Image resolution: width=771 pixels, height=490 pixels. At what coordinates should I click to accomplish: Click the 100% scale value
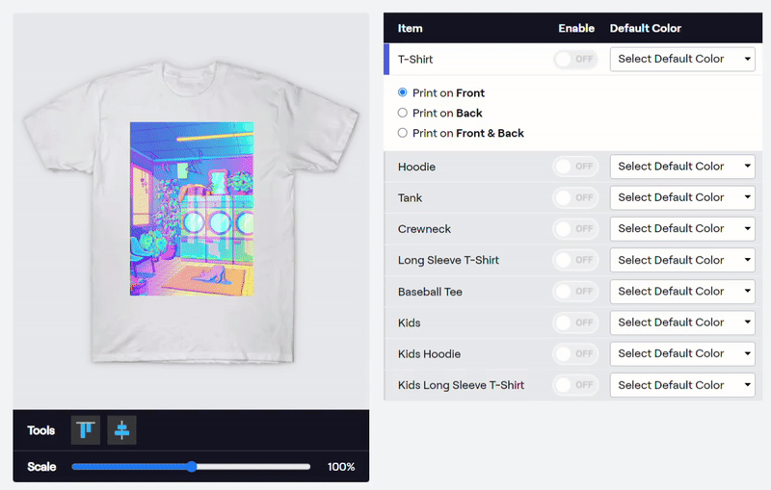click(341, 467)
